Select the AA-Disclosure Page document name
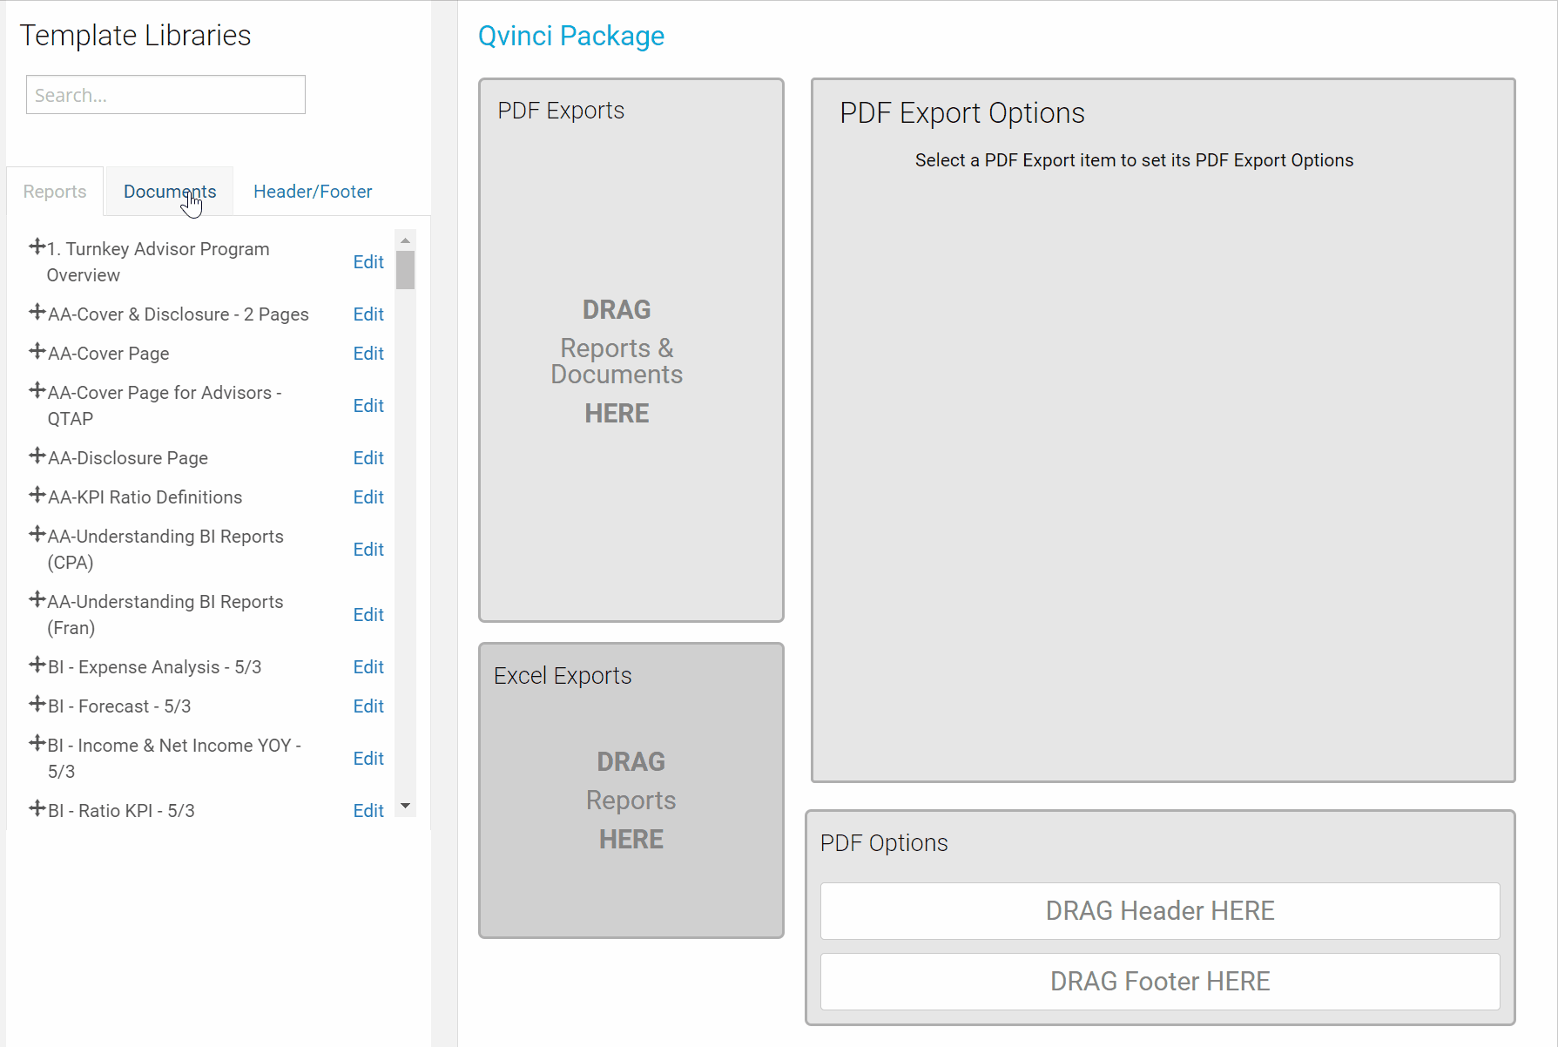This screenshot has height=1047, width=1558. [x=128, y=458]
